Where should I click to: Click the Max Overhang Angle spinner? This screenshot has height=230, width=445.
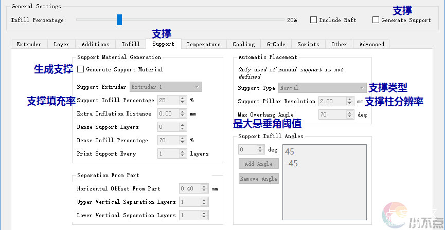pos(333,114)
